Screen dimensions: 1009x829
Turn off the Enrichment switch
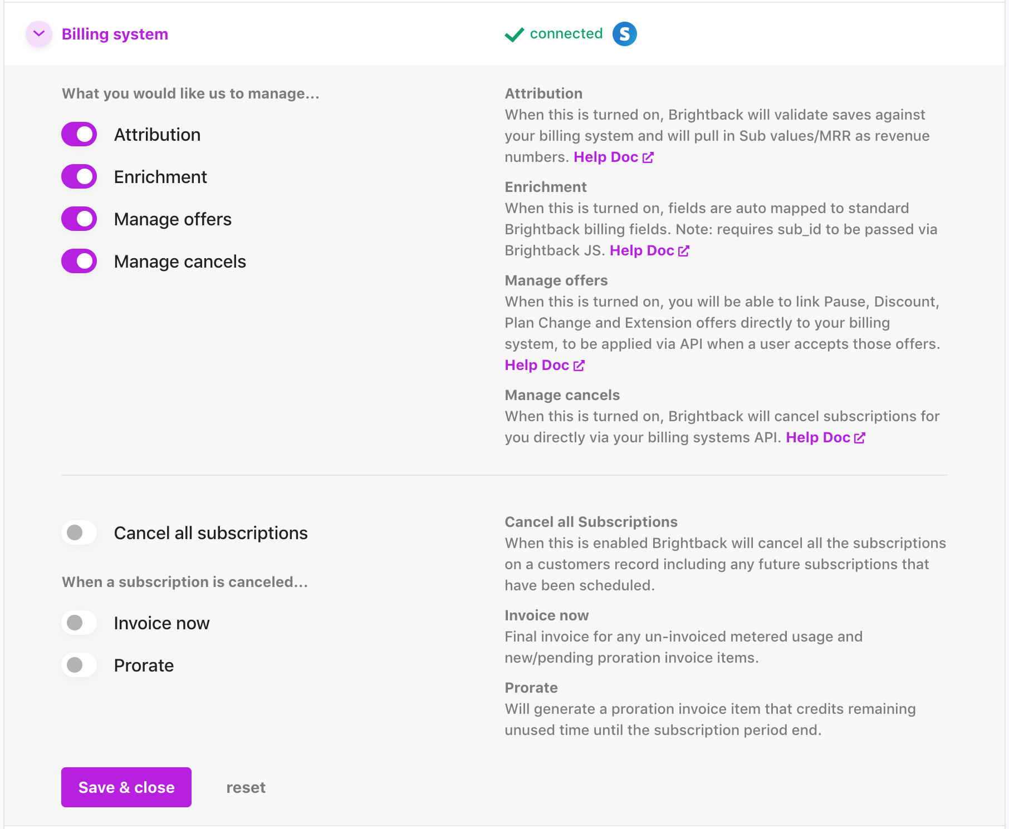(79, 176)
